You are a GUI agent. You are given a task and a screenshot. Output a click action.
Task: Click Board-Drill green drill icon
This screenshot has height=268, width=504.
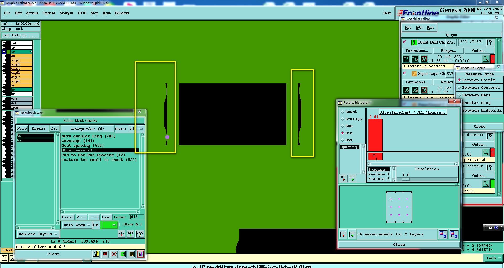tap(414, 42)
